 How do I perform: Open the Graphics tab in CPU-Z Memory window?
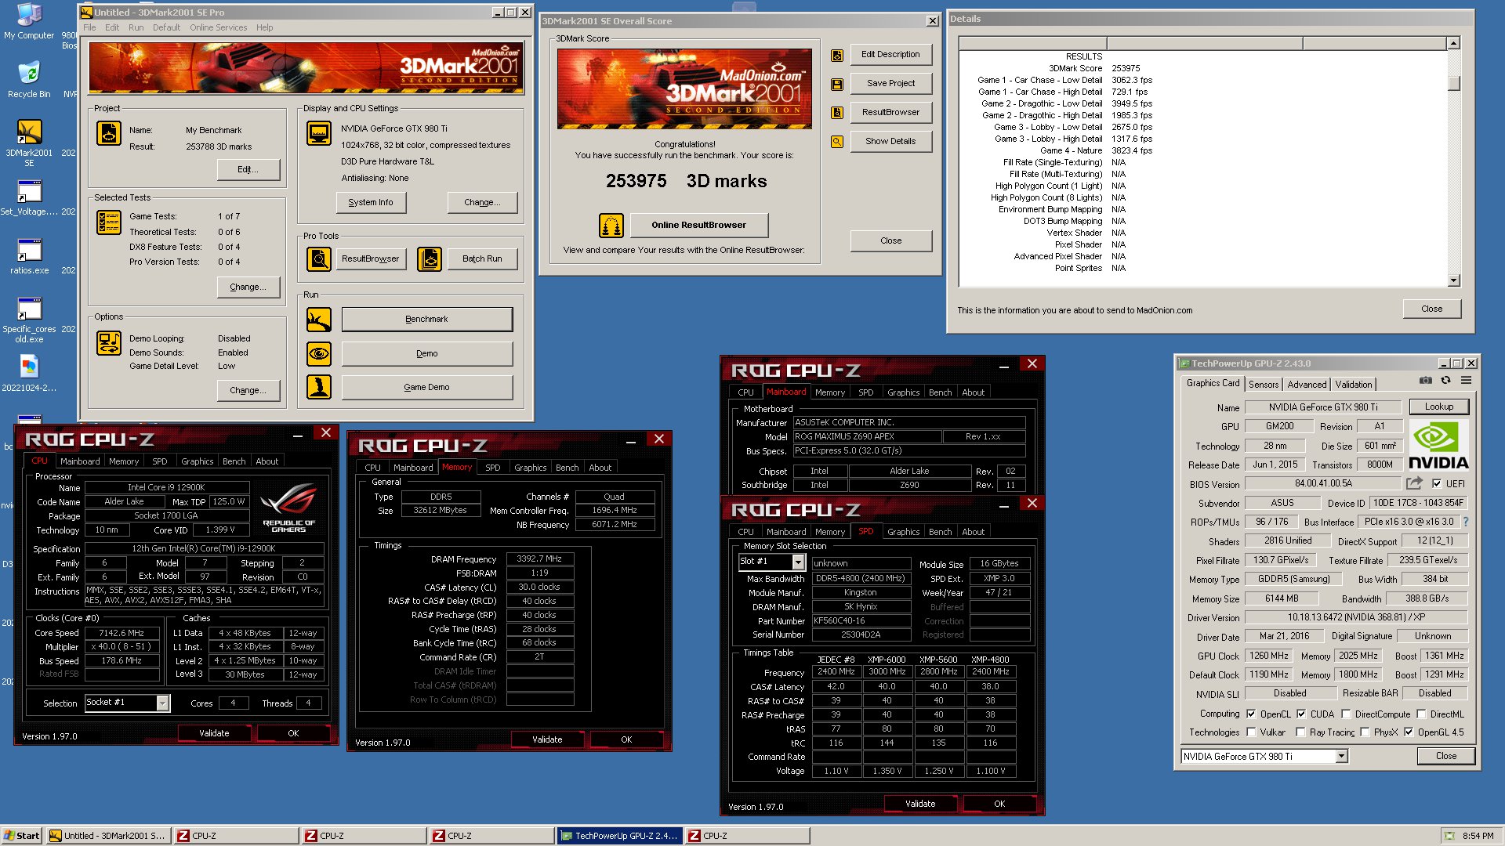click(531, 468)
